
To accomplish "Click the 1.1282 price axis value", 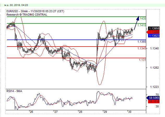I will [x=154, y=68].
